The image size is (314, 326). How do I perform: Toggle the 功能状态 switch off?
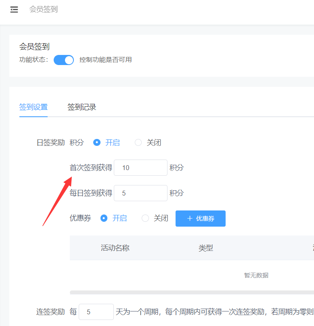click(64, 60)
